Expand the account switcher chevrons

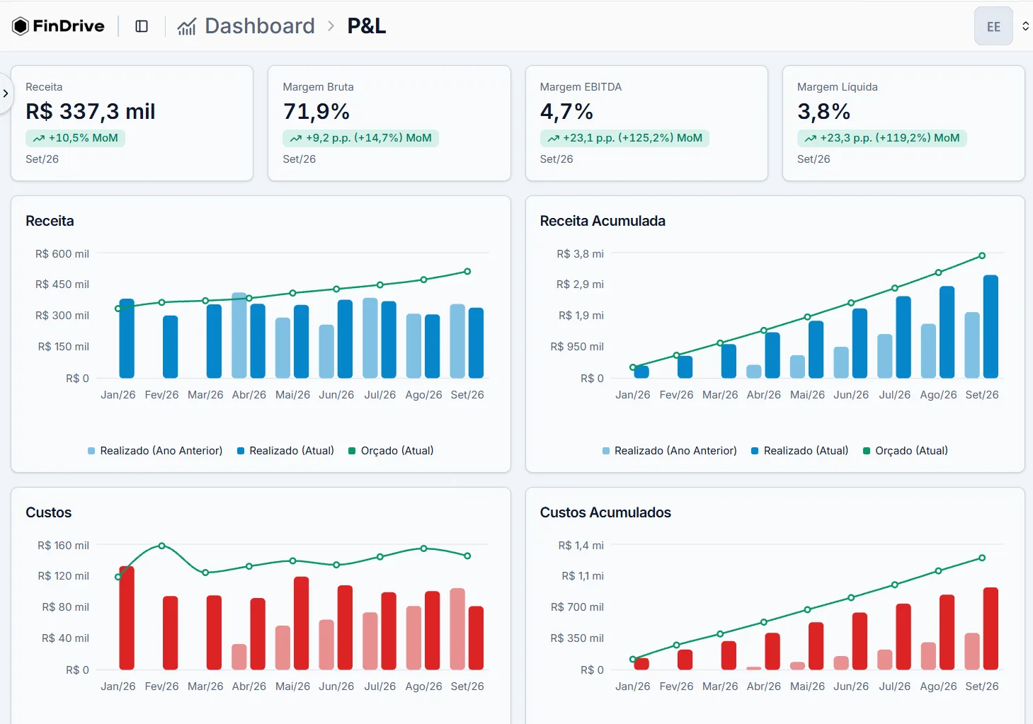coord(1025,26)
